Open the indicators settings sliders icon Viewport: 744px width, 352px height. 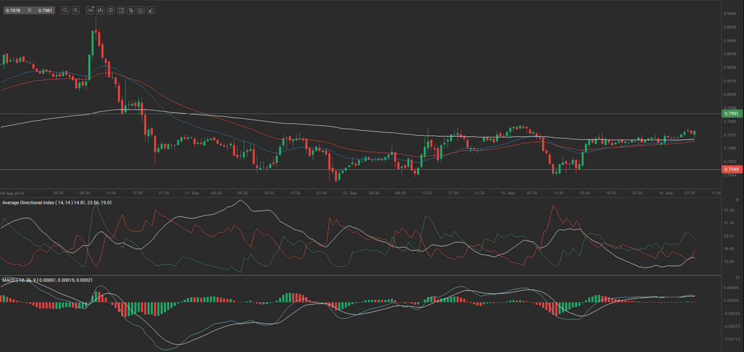tap(111, 10)
